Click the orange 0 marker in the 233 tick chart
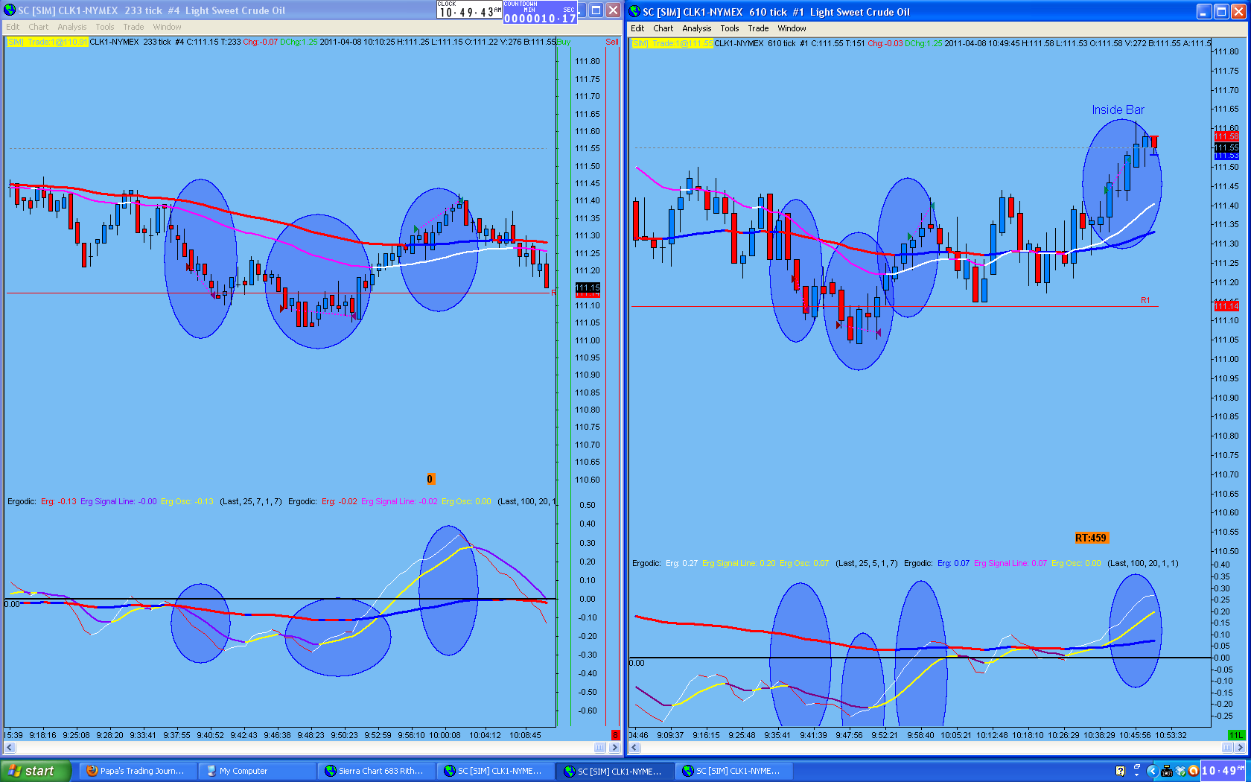Viewport: 1251px width, 782px height. click(430, 479)
